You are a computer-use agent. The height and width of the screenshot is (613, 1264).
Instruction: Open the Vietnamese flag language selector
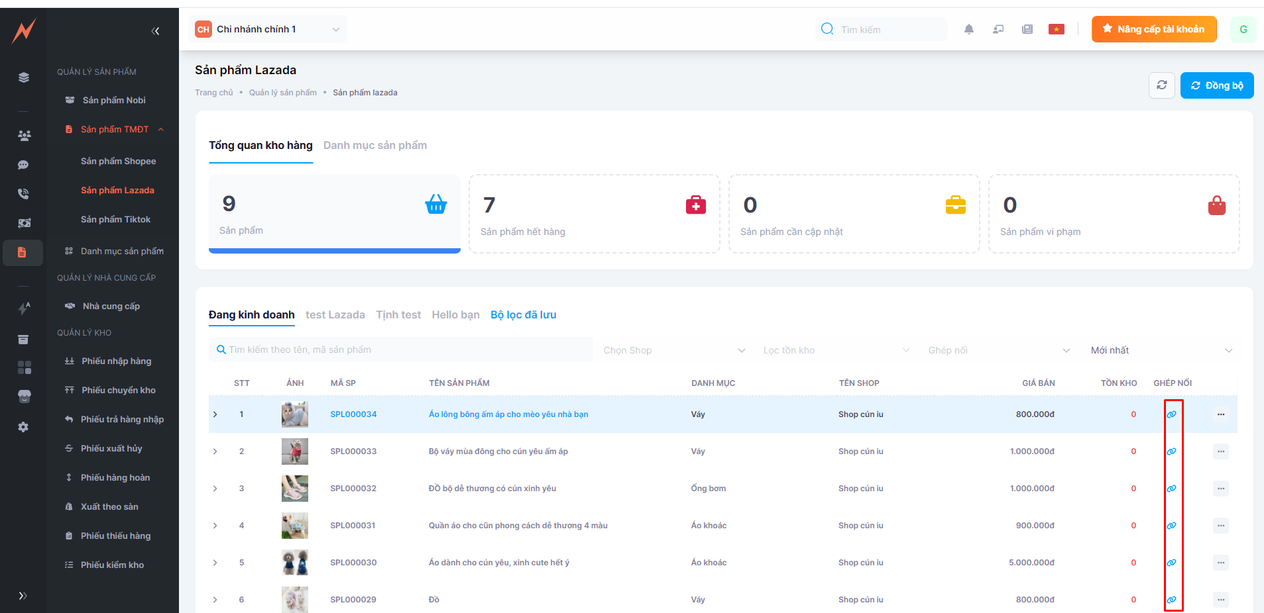(1056, 29)
